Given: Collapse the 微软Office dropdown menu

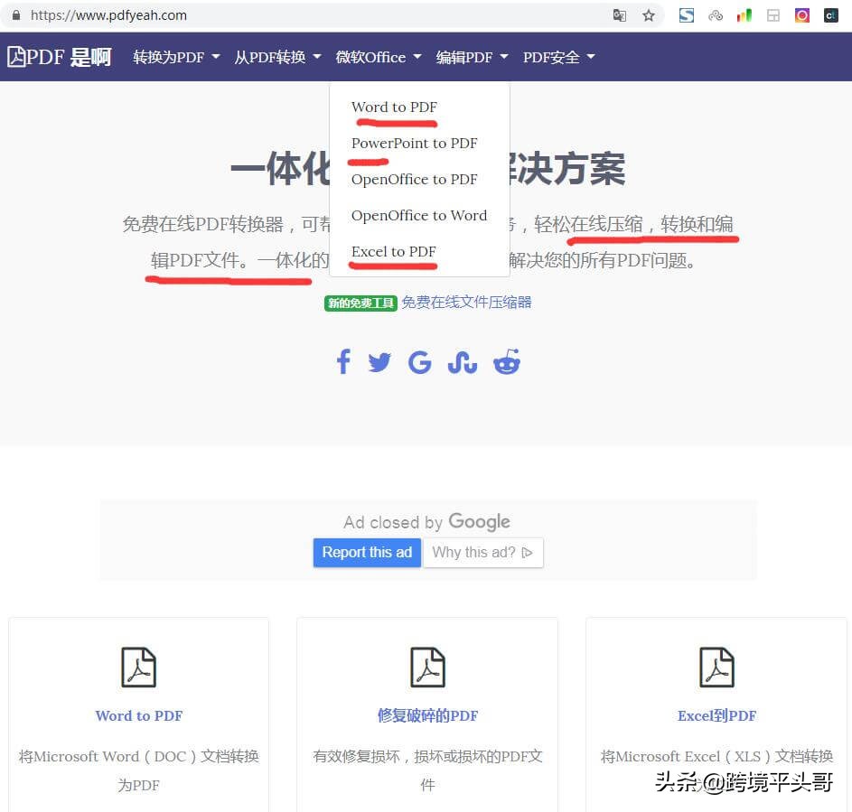Looking at the screenshot, I should tap(379, 57).
